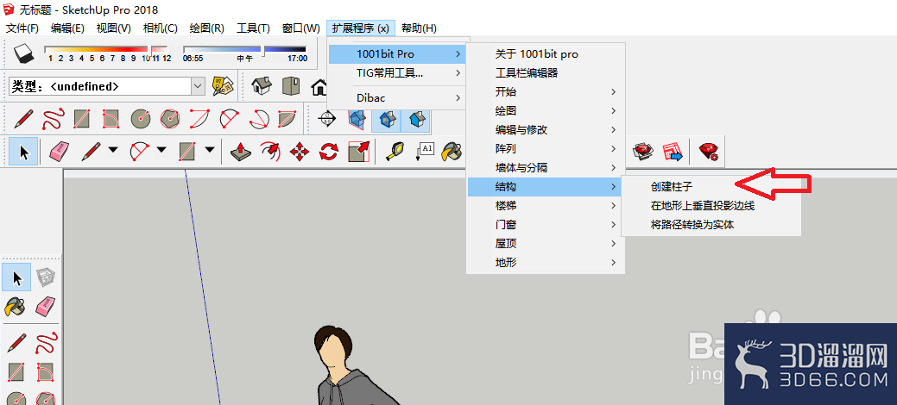
Task: Open the 绘图(R) menu
Action: (206, 28)
